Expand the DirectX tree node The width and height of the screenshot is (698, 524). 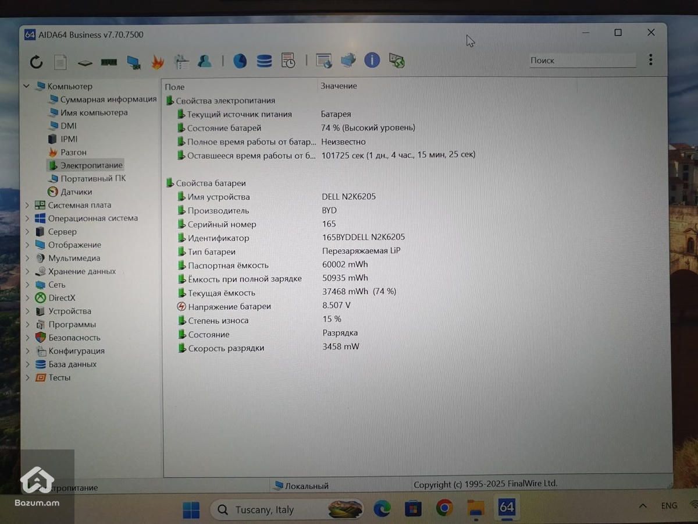pyautogui.click(x=27, y=298)
